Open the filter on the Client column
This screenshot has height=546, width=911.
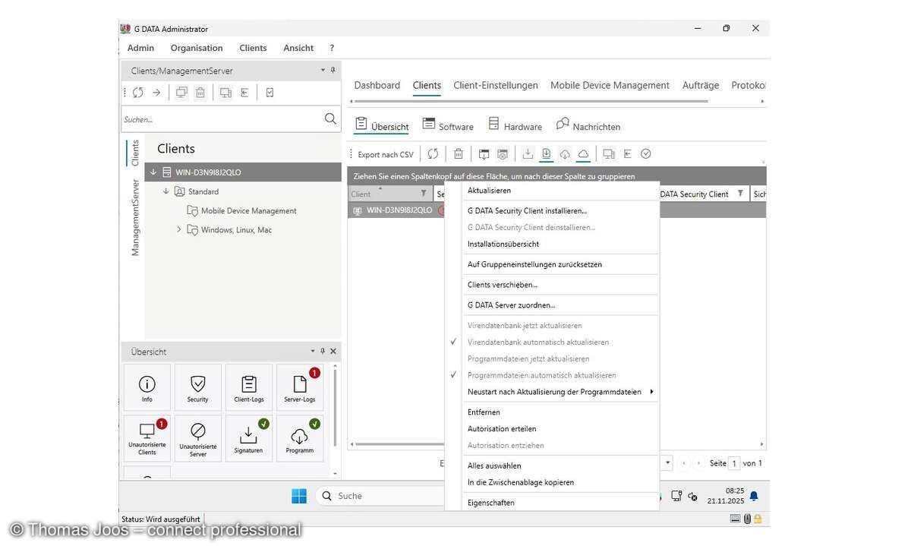[424, 194]
